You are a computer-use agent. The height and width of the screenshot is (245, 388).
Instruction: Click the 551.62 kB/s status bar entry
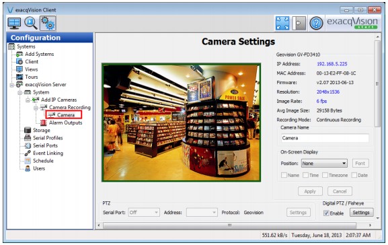[x=274, y=235]
